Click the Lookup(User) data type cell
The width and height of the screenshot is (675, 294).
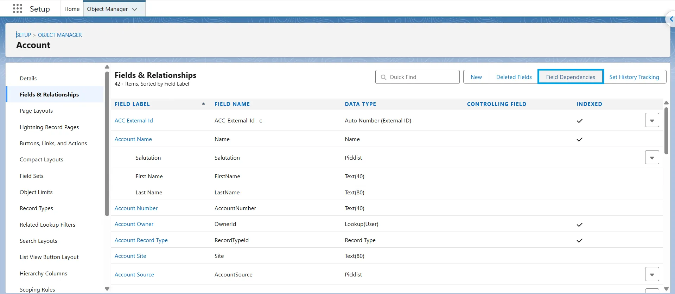pos(362,224)
